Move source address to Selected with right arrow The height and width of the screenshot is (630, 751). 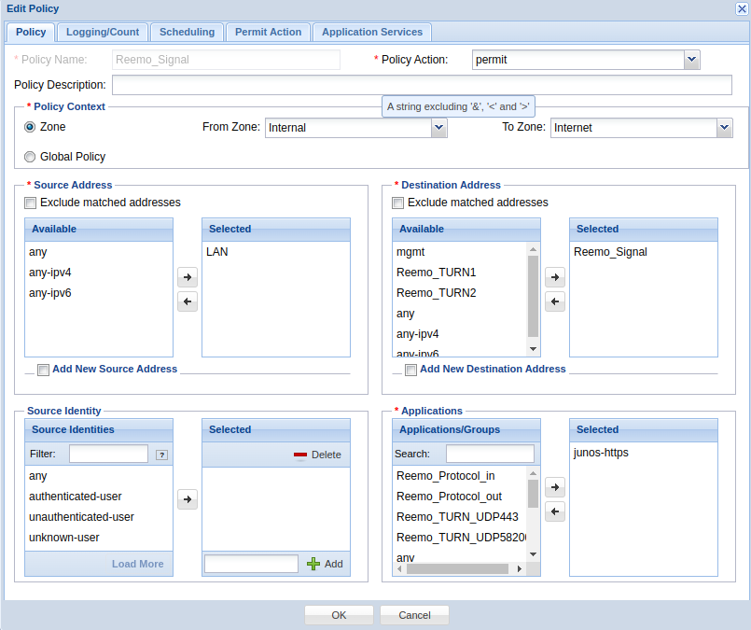point(188,277)
